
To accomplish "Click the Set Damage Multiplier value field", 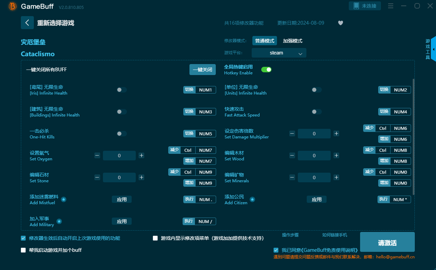I will point(314,134).
